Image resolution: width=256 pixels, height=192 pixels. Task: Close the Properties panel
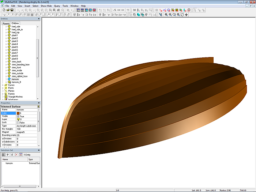[x=39, y=103]
